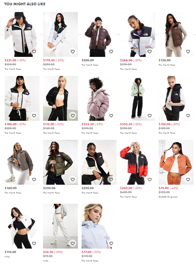This screenshot has height=265, width=196.
Task: View the olive green $330.00 puffer product image
Action: click(x=60, y=162)
